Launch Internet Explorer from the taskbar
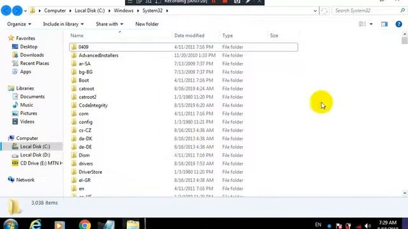 pyautogui.click(x=36, y=225)
